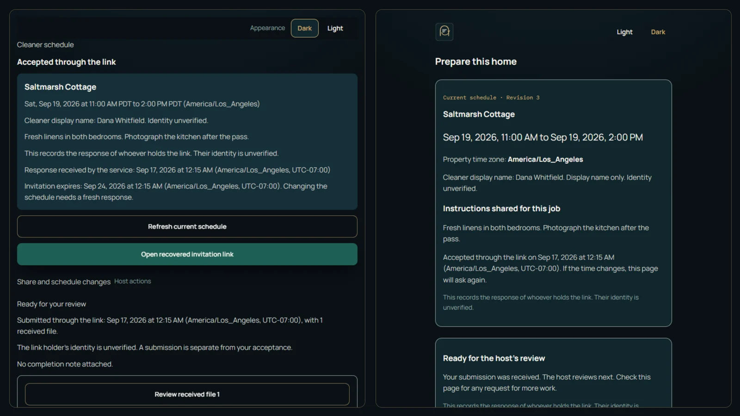Viewport: 740px width, 416px height.
Task: Click the Accepted through the link heading
Action: click(66, 62)
